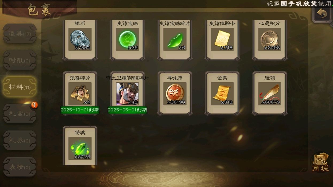
Task: Switch to the 礼券(0) tab
Action: 20,141
